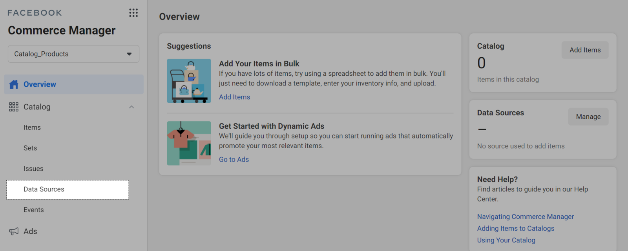Click the Commerce Manager title

click(x=62, y=31)
